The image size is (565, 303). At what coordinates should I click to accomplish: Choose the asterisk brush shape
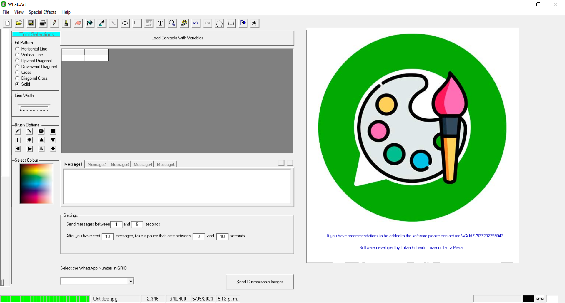pyautogui.click(x=30, y=140)
